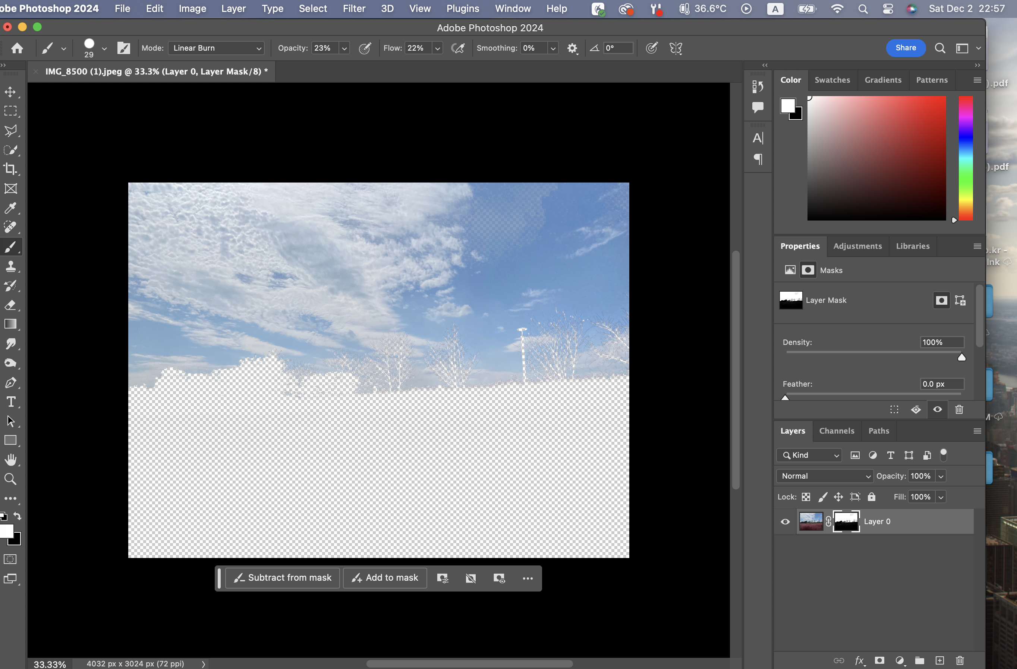
Task: Click Subtract from mask button
Action: click(x=283, y=578)
